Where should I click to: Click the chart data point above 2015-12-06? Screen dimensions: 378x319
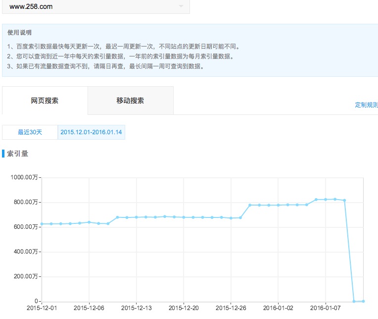89,222
